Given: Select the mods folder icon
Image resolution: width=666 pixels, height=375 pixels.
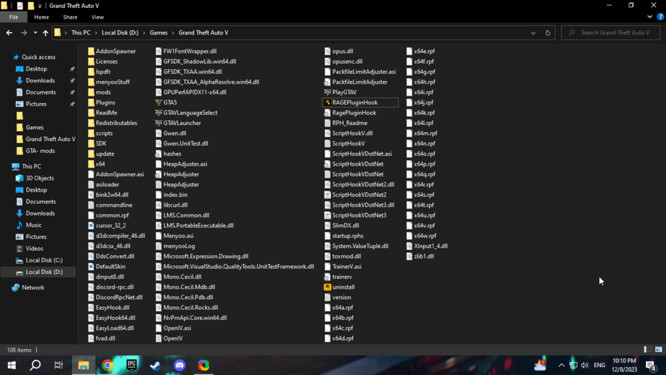Looking at the screenshot, I should point(91,92).
